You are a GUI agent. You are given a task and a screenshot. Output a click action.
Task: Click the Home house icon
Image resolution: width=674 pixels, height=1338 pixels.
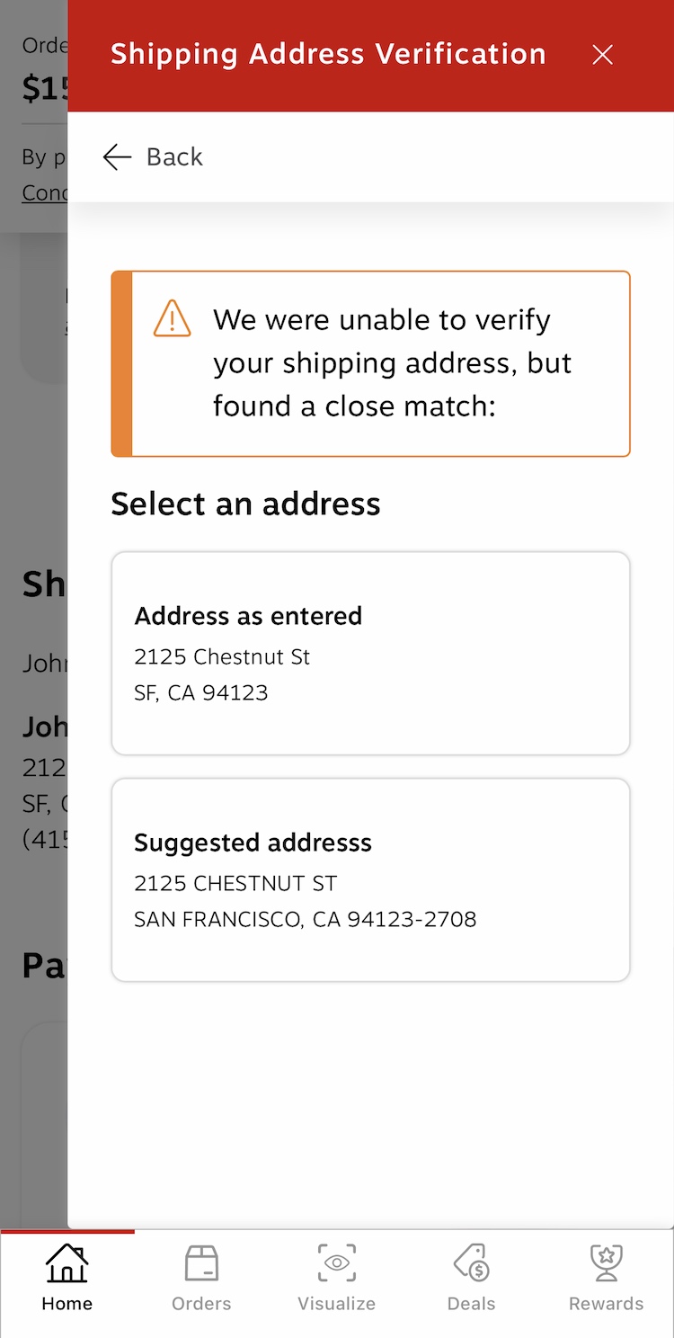tap(67, 1263)
